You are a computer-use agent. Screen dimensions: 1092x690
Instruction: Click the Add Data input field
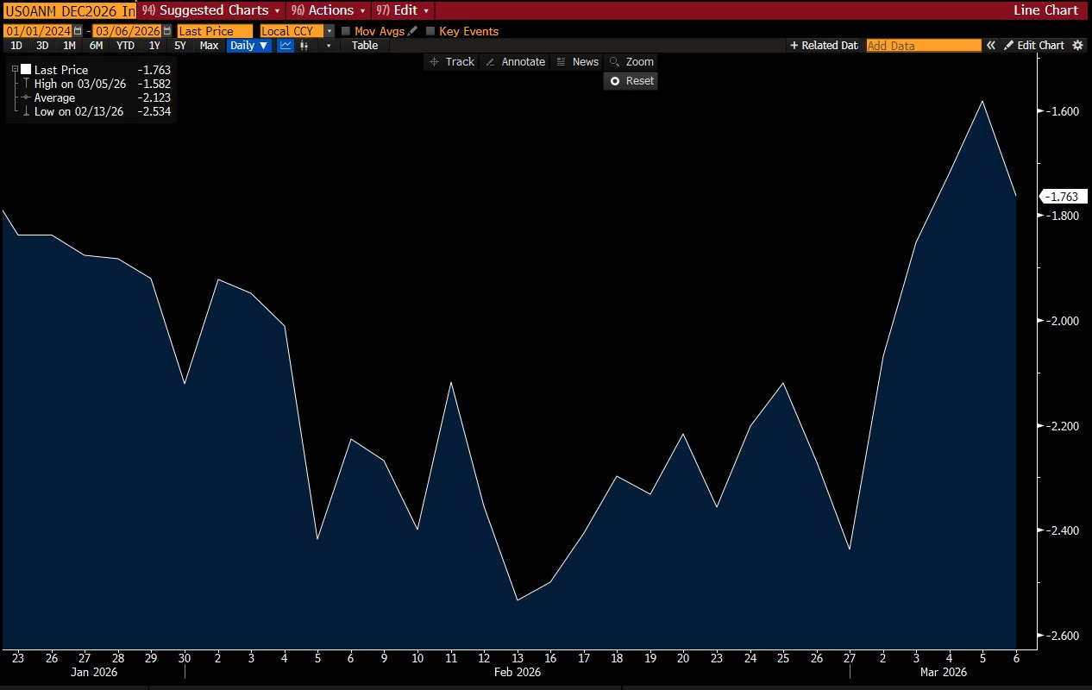point(923,46)
